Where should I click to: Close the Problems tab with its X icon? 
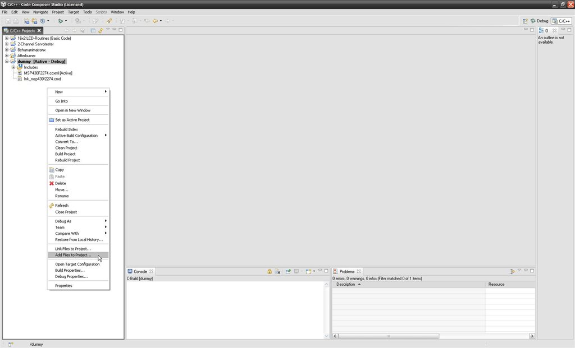pyautogui.click(x=359, y=272)
